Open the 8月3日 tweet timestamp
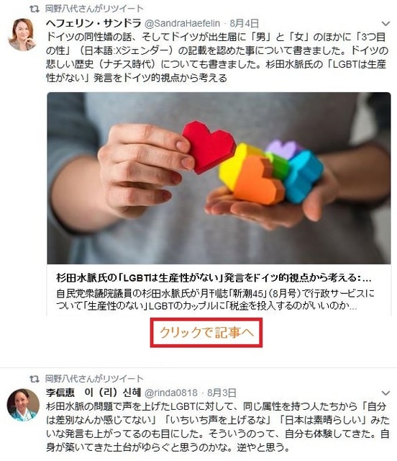The width and height of the screenshot is (397, 461). [x=222, y=393]
